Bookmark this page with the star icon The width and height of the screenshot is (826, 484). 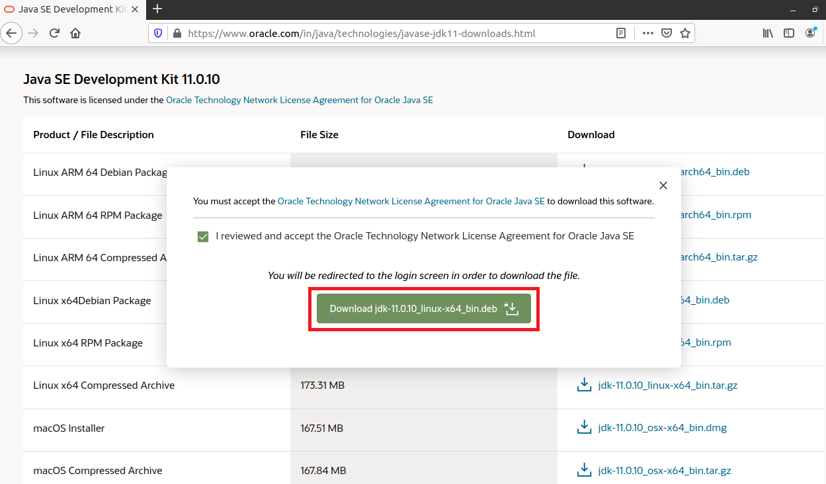(685, 33)
